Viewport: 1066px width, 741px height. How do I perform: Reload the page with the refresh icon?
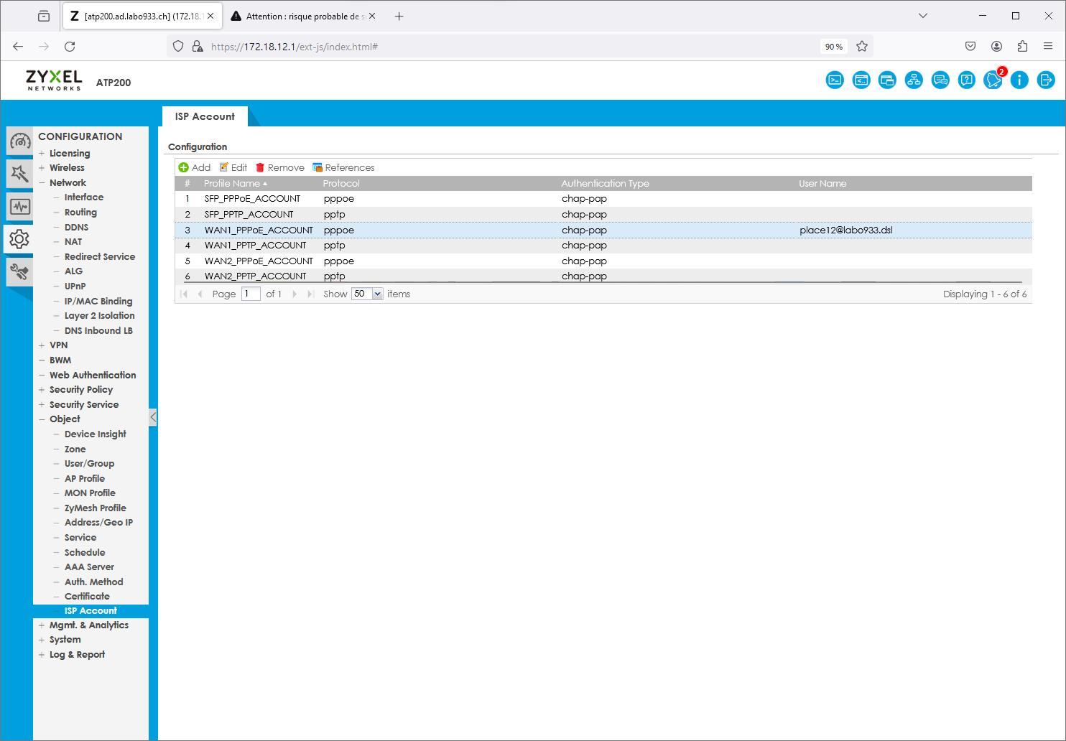(x=70, y=46)
